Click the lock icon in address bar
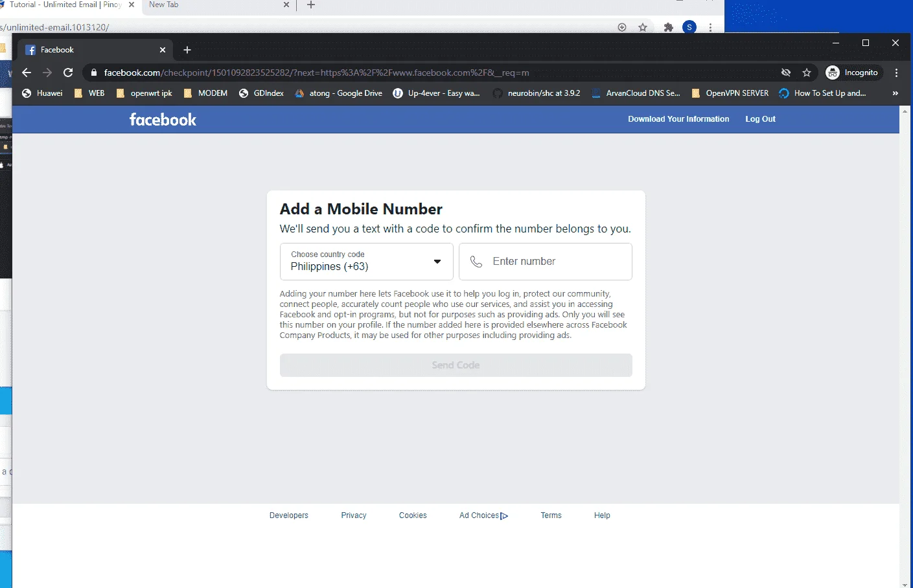The width and height of the screenshot is (913, 588). point(94,73)
